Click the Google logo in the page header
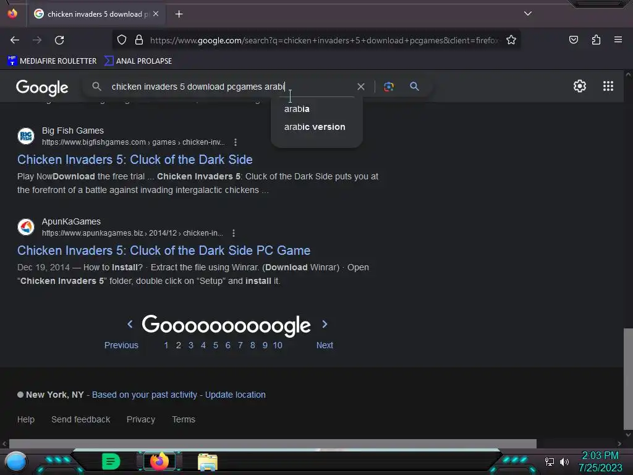The image size is (633, 475). click(x=42, y=87)
